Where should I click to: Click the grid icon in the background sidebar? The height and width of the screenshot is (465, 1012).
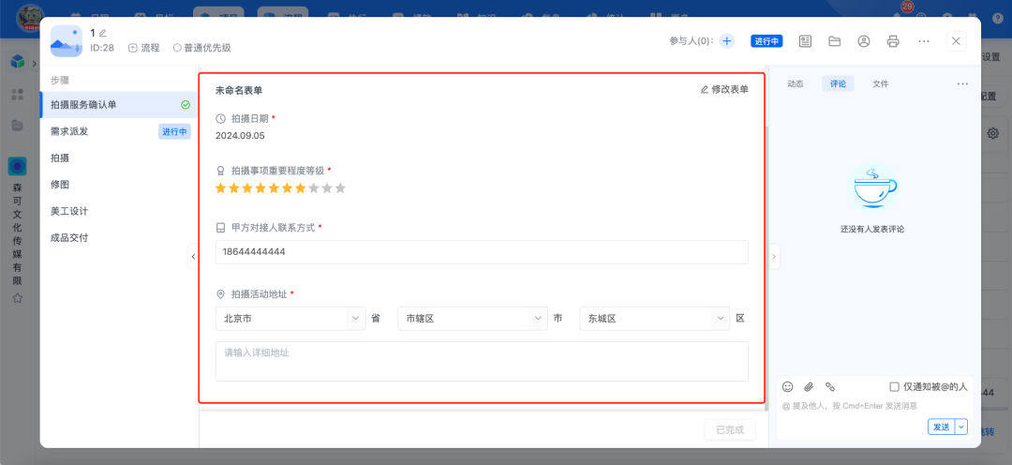coord(18,95)
